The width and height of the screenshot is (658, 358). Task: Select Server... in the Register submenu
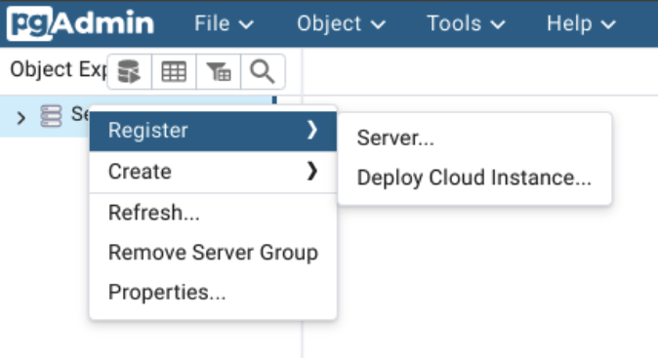[x=474, y=138]
